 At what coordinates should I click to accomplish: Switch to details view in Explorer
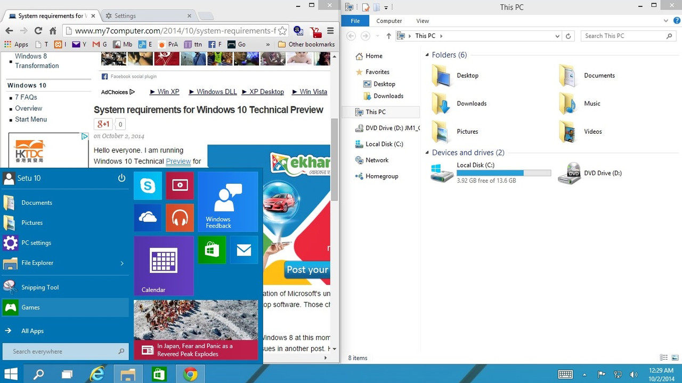tap(664, 357)
